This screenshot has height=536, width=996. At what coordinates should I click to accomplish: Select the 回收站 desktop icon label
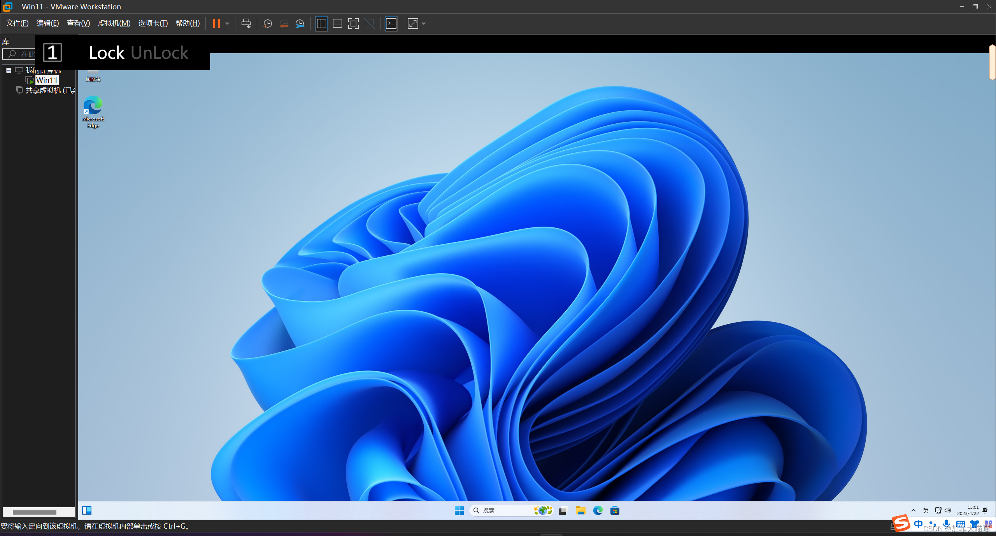[93, 79]
